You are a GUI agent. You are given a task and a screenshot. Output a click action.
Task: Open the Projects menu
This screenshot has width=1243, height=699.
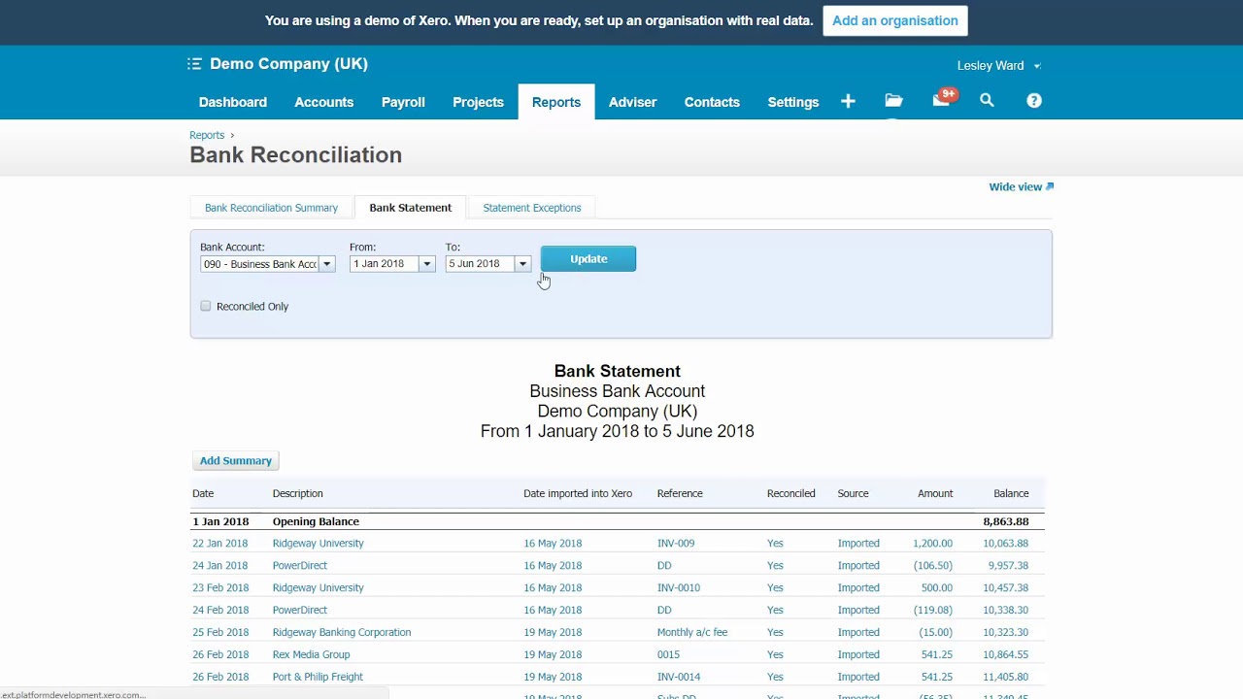[x=478, y=102]
